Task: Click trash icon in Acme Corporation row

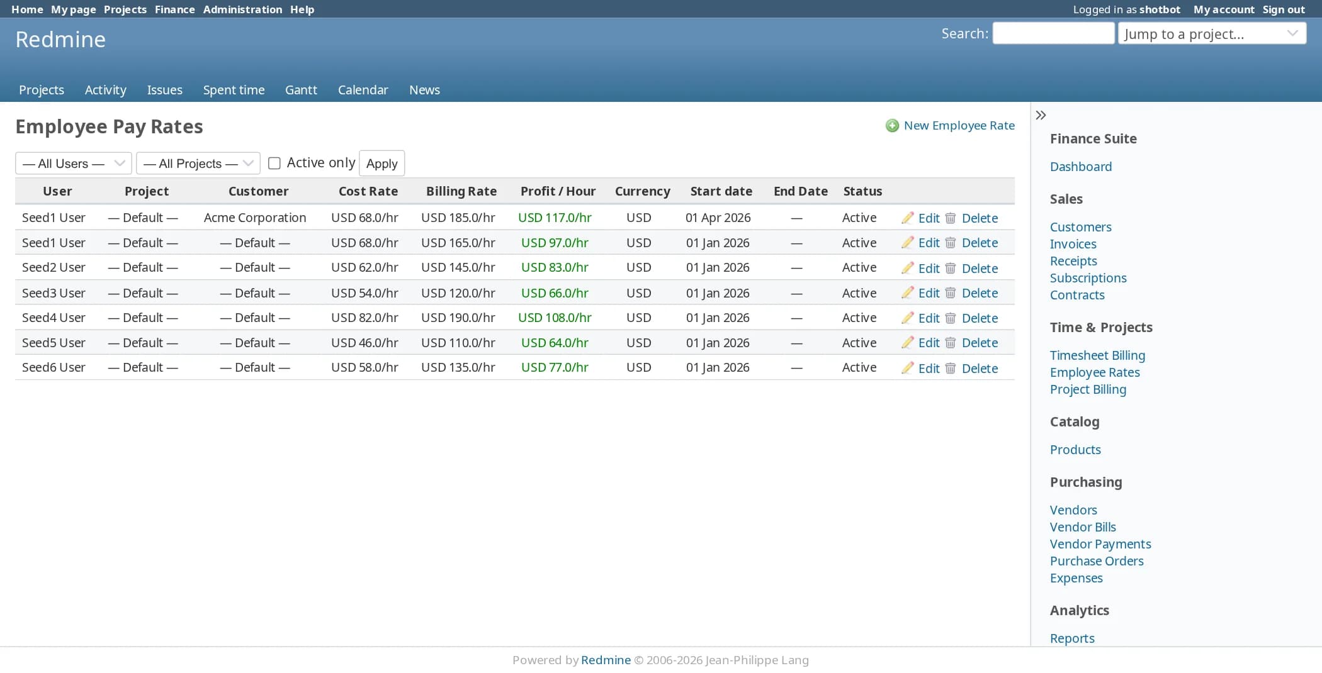Action: click(x=951, y=218)
